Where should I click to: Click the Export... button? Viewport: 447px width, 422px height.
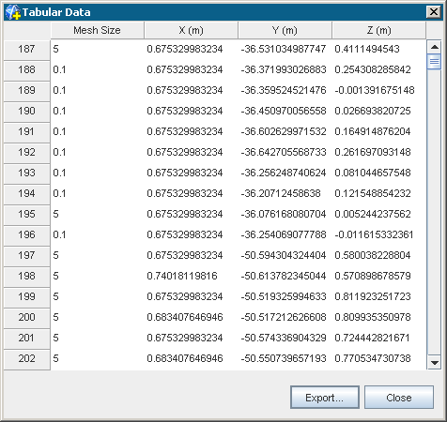[325, 398]
